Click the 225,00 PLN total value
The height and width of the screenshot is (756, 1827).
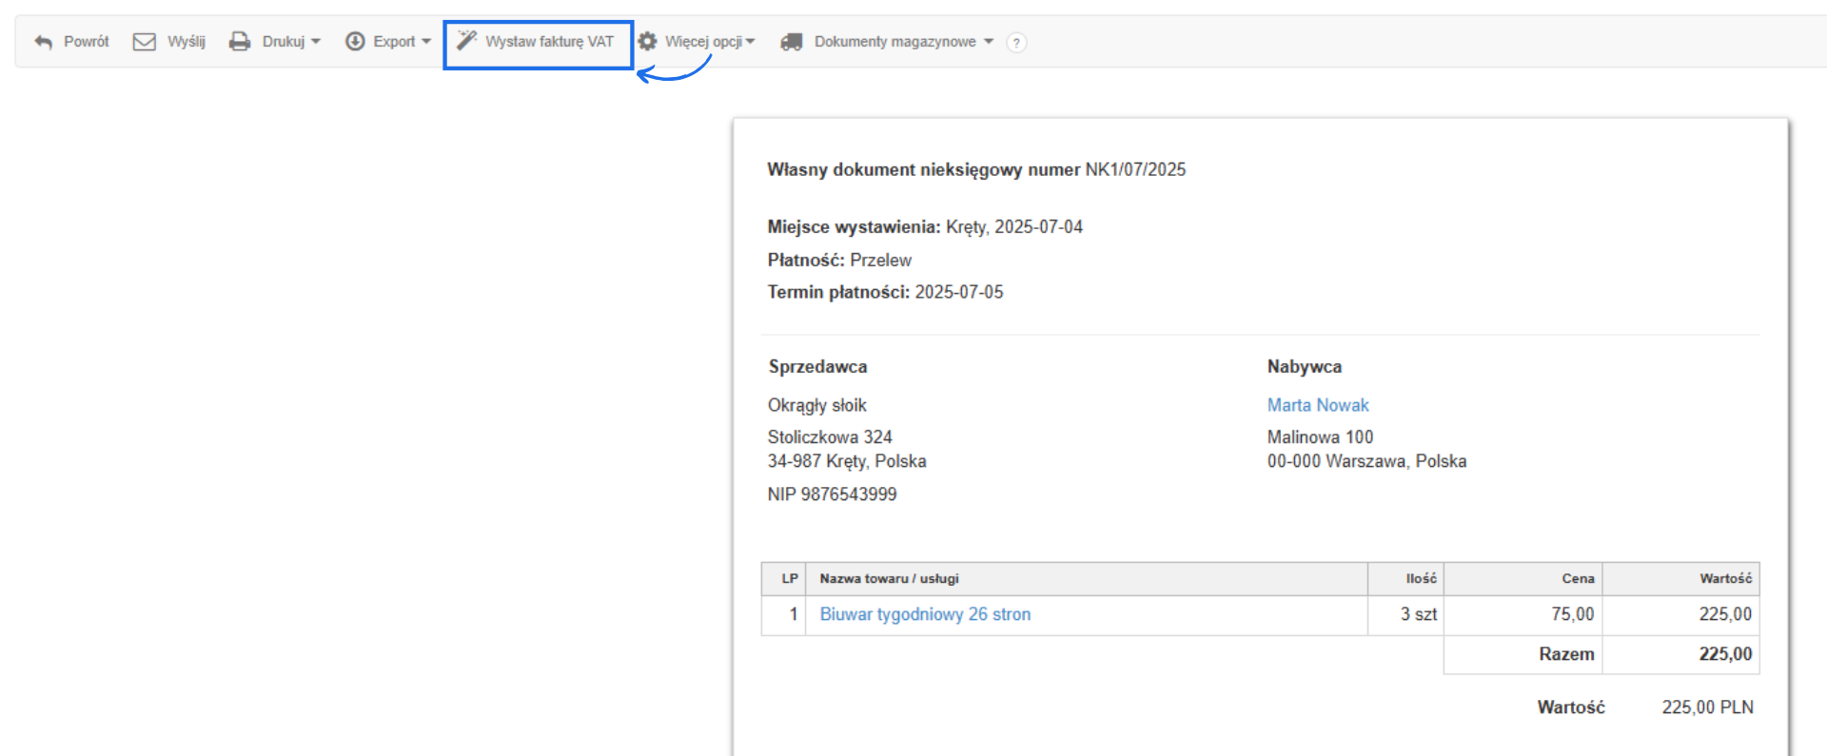tap(1707, 708)
